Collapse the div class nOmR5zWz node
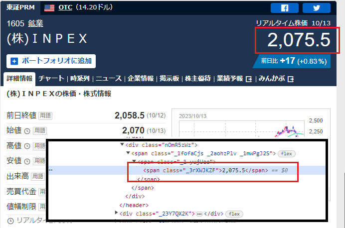Image resolution: width=345 pixels, height=228 pixels. [x=122, y=144]
